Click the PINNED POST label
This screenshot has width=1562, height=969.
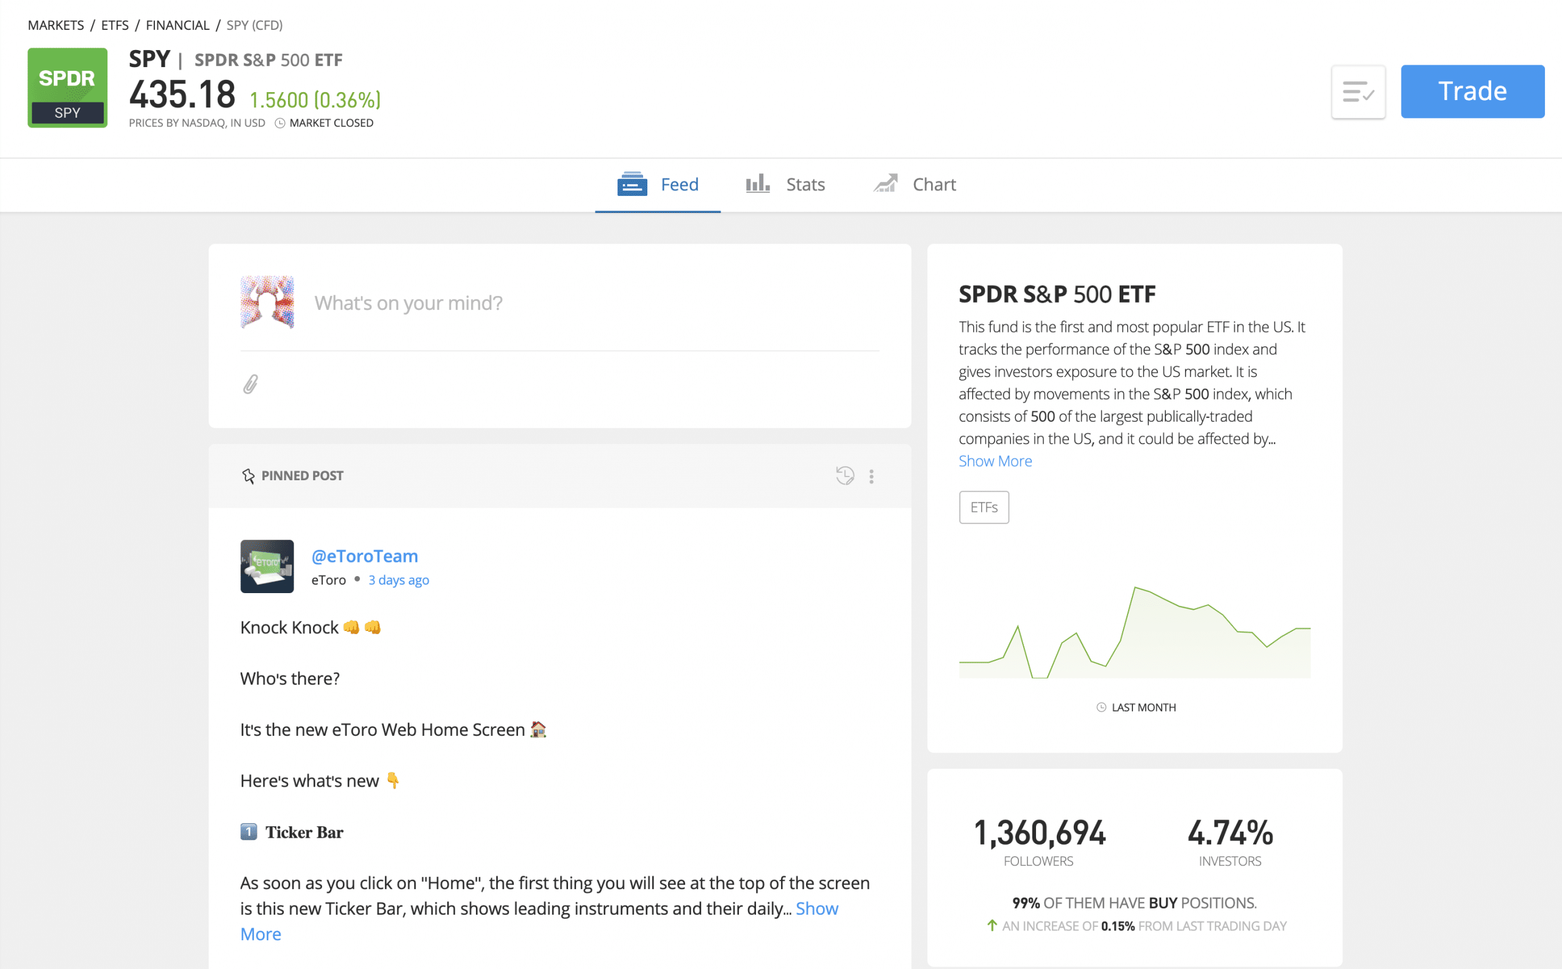pyautogui.click(x=303, y=475)
